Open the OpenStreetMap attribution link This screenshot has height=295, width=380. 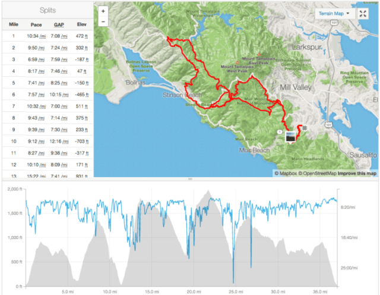[x=318, y=173]
